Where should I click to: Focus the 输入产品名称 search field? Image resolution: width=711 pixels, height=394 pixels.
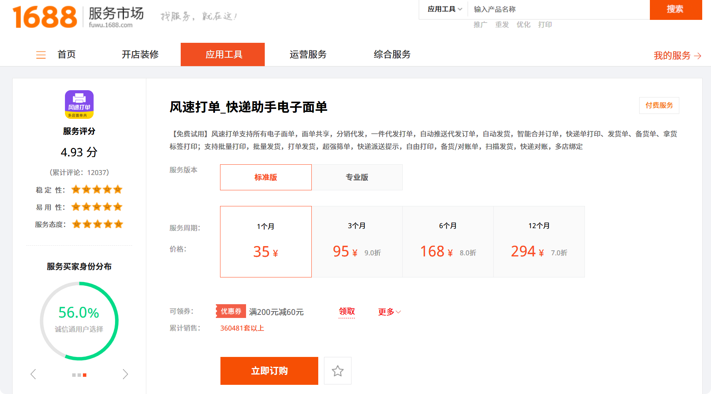[559, 10]
